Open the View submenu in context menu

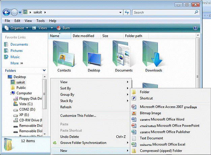tap(91, 82)
